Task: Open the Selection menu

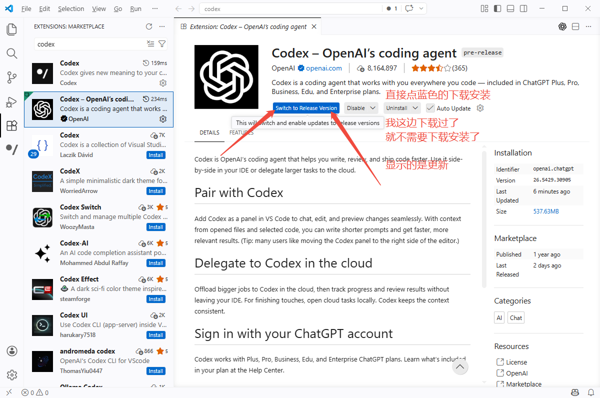Action: 71,8
